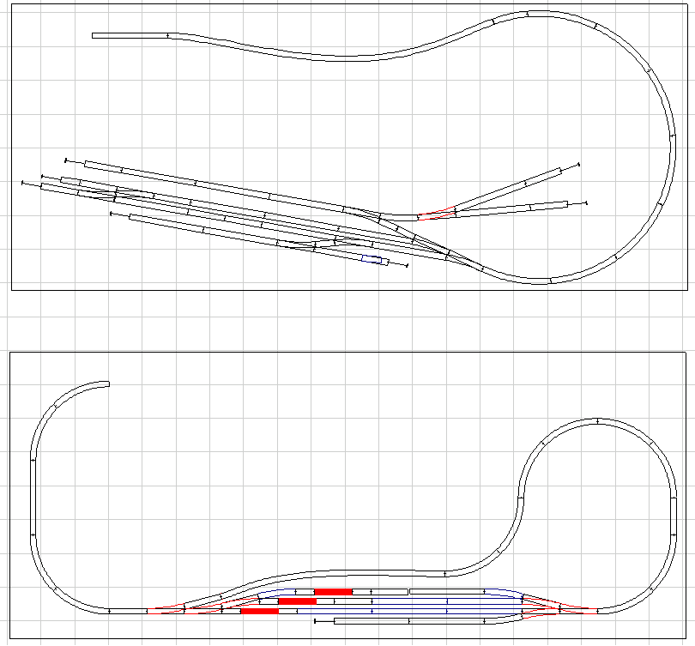Select the small blue rectangle on upper siding
Image resolution: width=695 pixels, height=646 pixels.
(372, 259)
